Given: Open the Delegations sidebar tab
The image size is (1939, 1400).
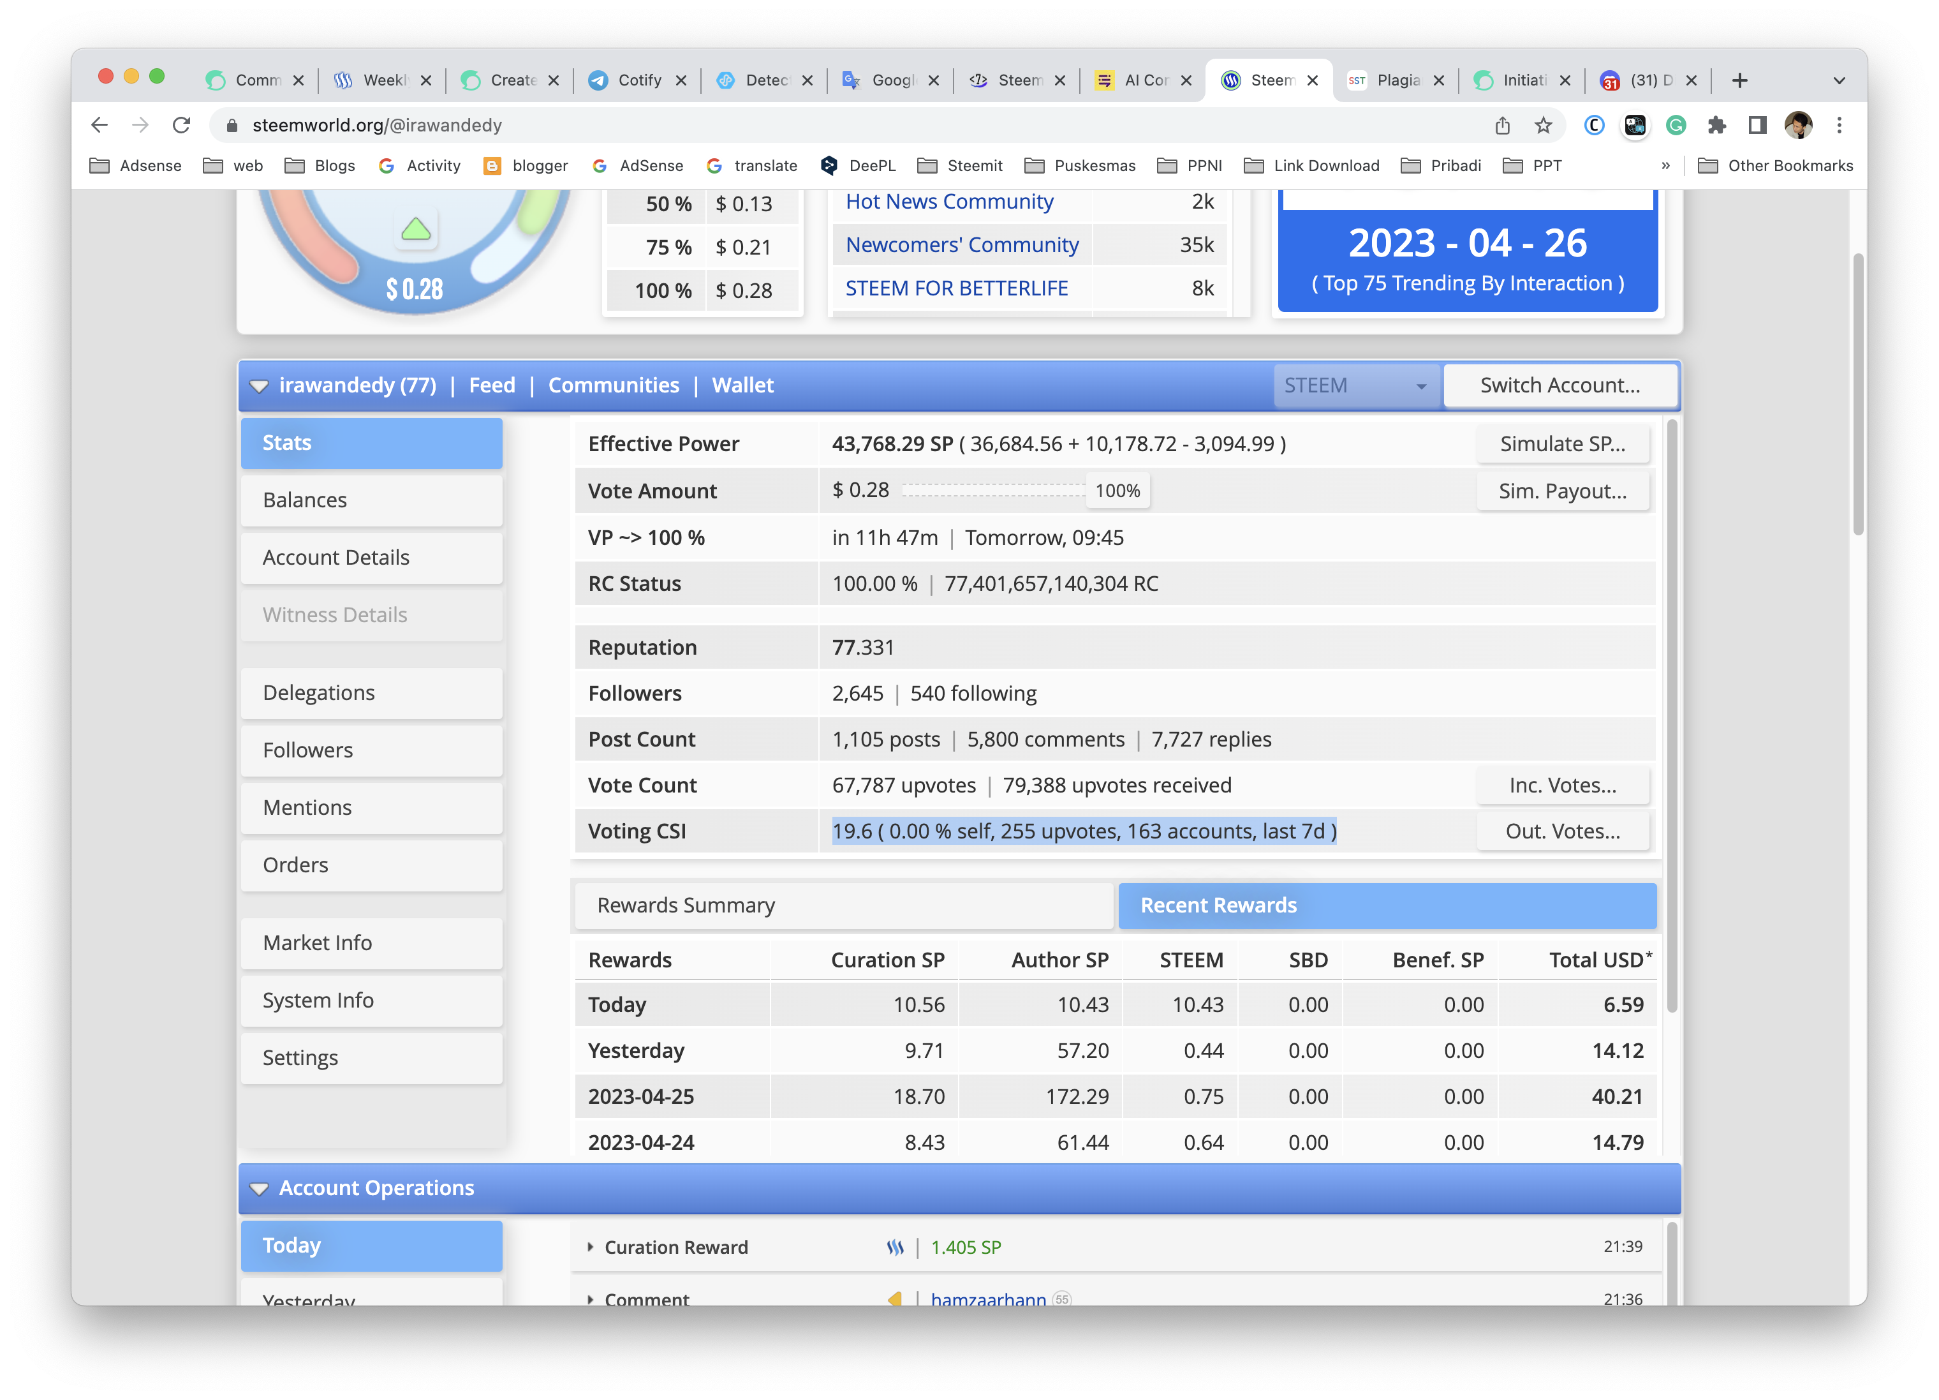Looking at the screenshot, I should click(372, 693).
